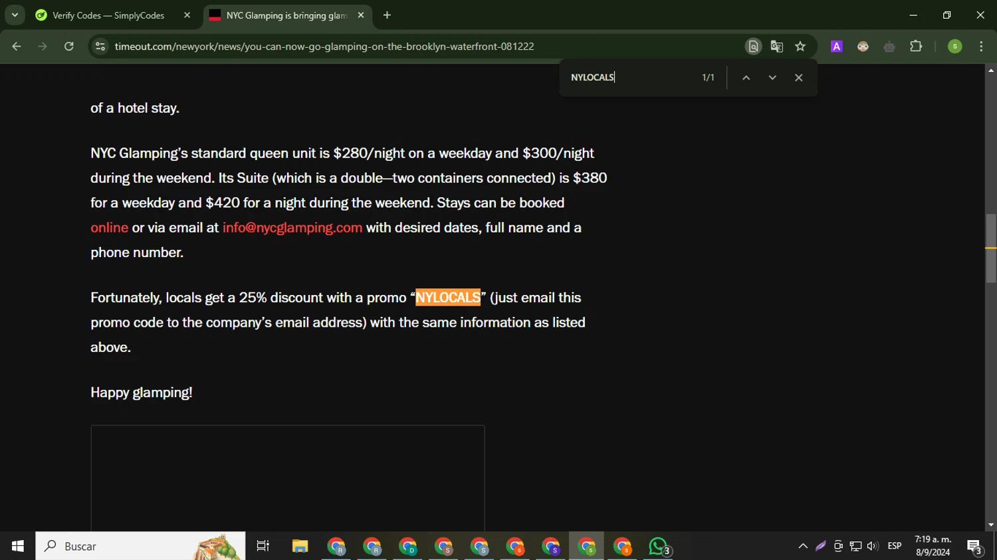Open the Chrome three-dot menu
Image resolution: width=997 pixels, height=560 pixels.
pyautogui.click(x=981, y=47)
